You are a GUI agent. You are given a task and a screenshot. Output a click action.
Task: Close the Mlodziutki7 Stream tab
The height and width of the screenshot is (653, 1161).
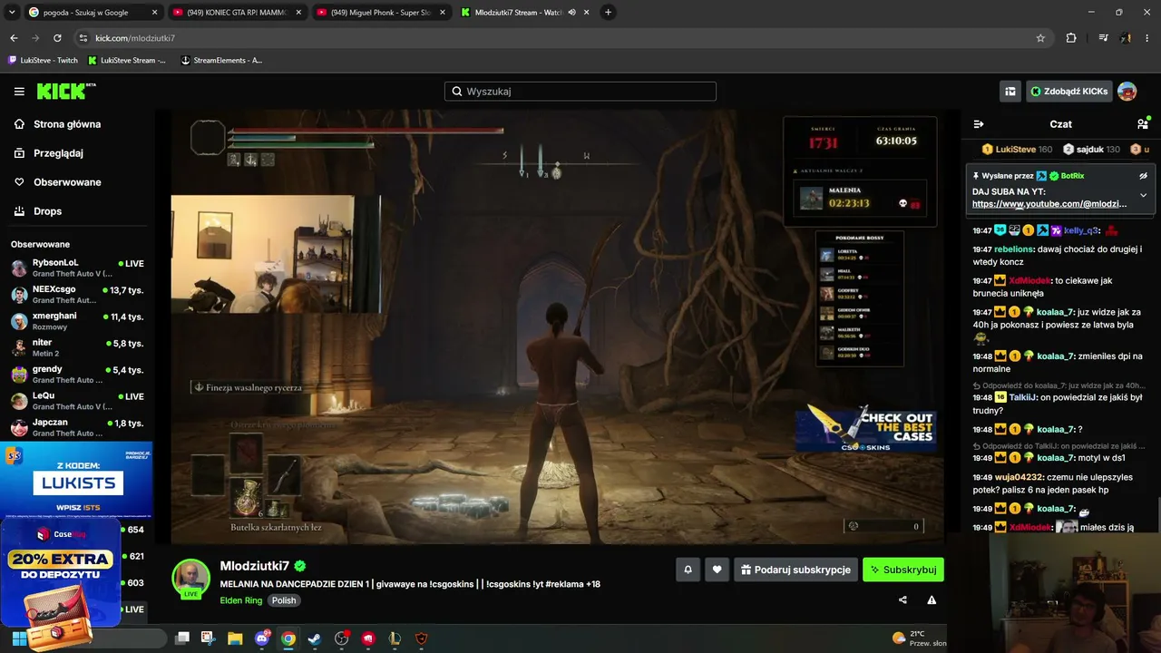coord(587,13)
